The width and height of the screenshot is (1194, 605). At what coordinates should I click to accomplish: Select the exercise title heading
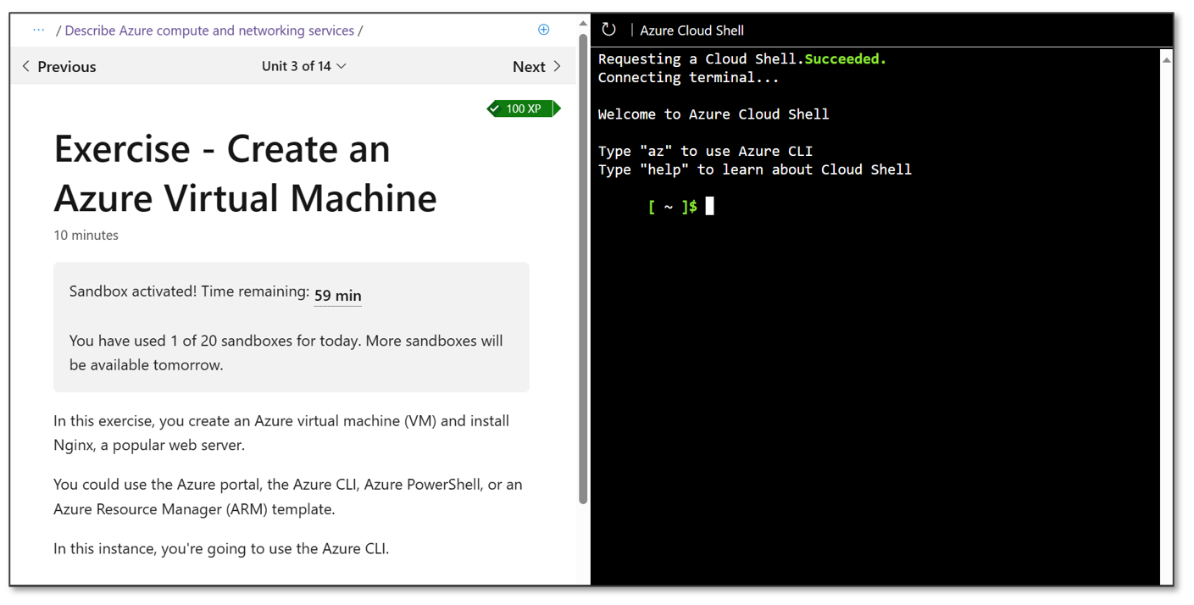(245, 174)
